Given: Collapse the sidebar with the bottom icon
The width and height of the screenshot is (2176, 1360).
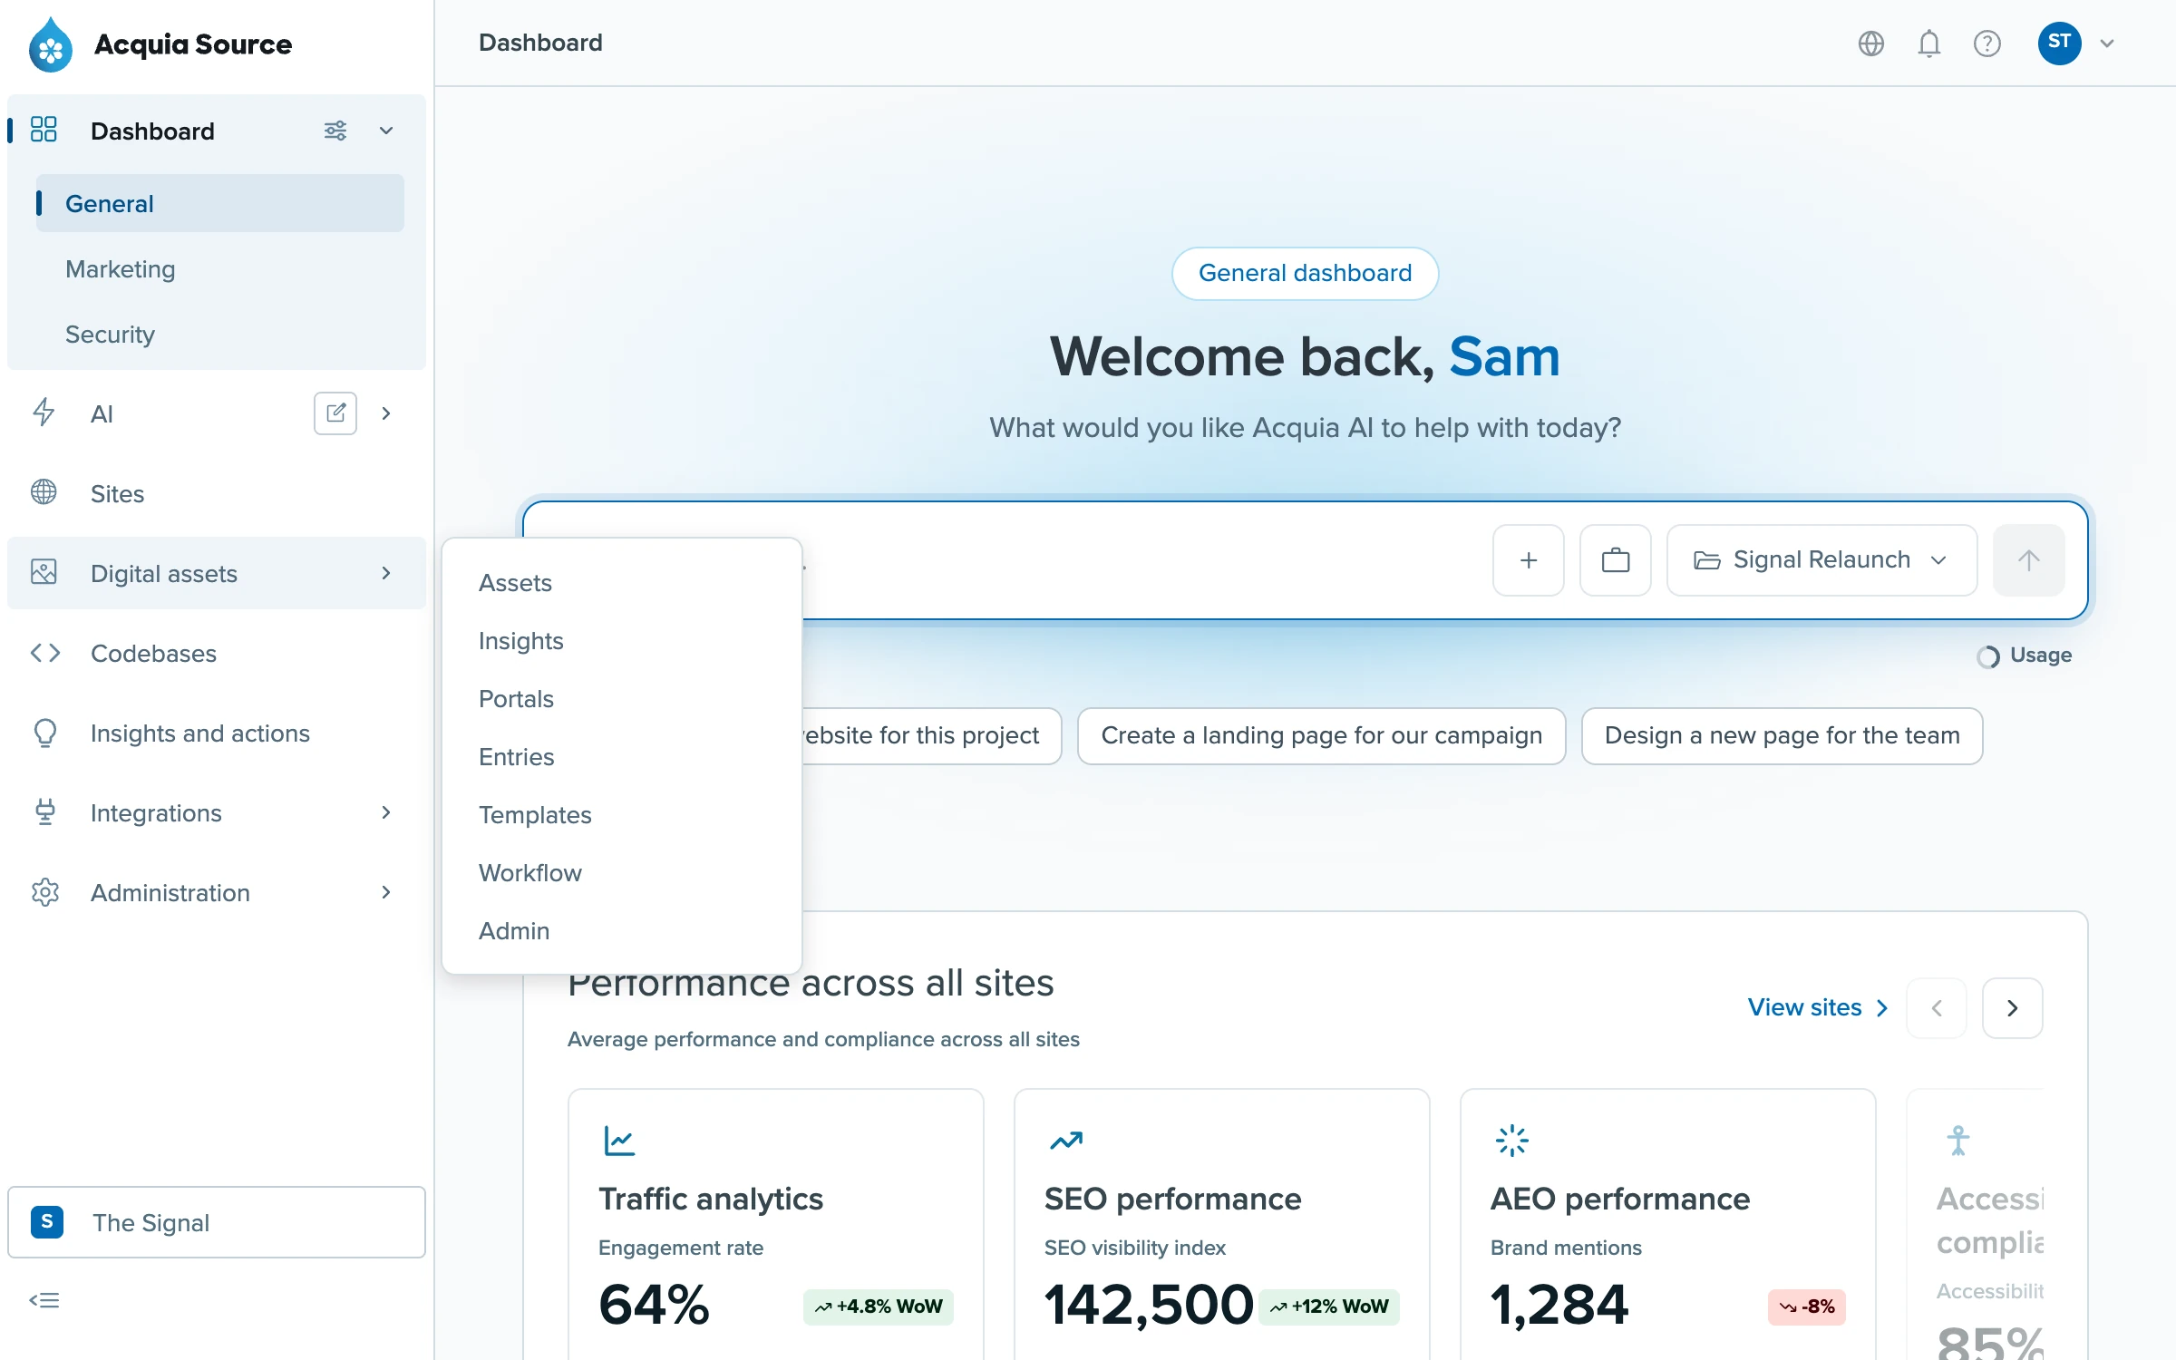Looking at the screenshot, I should 44,1300.
